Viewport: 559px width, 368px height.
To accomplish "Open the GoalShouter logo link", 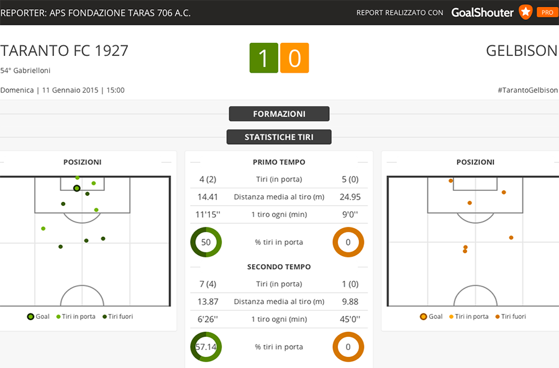I will (483, 12).
